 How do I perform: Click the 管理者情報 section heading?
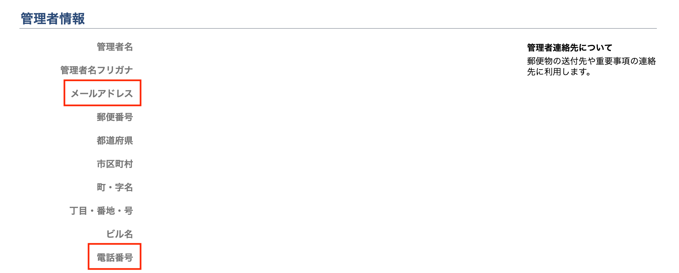53,18
